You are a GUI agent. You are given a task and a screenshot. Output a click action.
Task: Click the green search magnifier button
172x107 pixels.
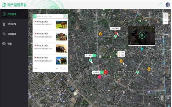(x=65, y=16)
